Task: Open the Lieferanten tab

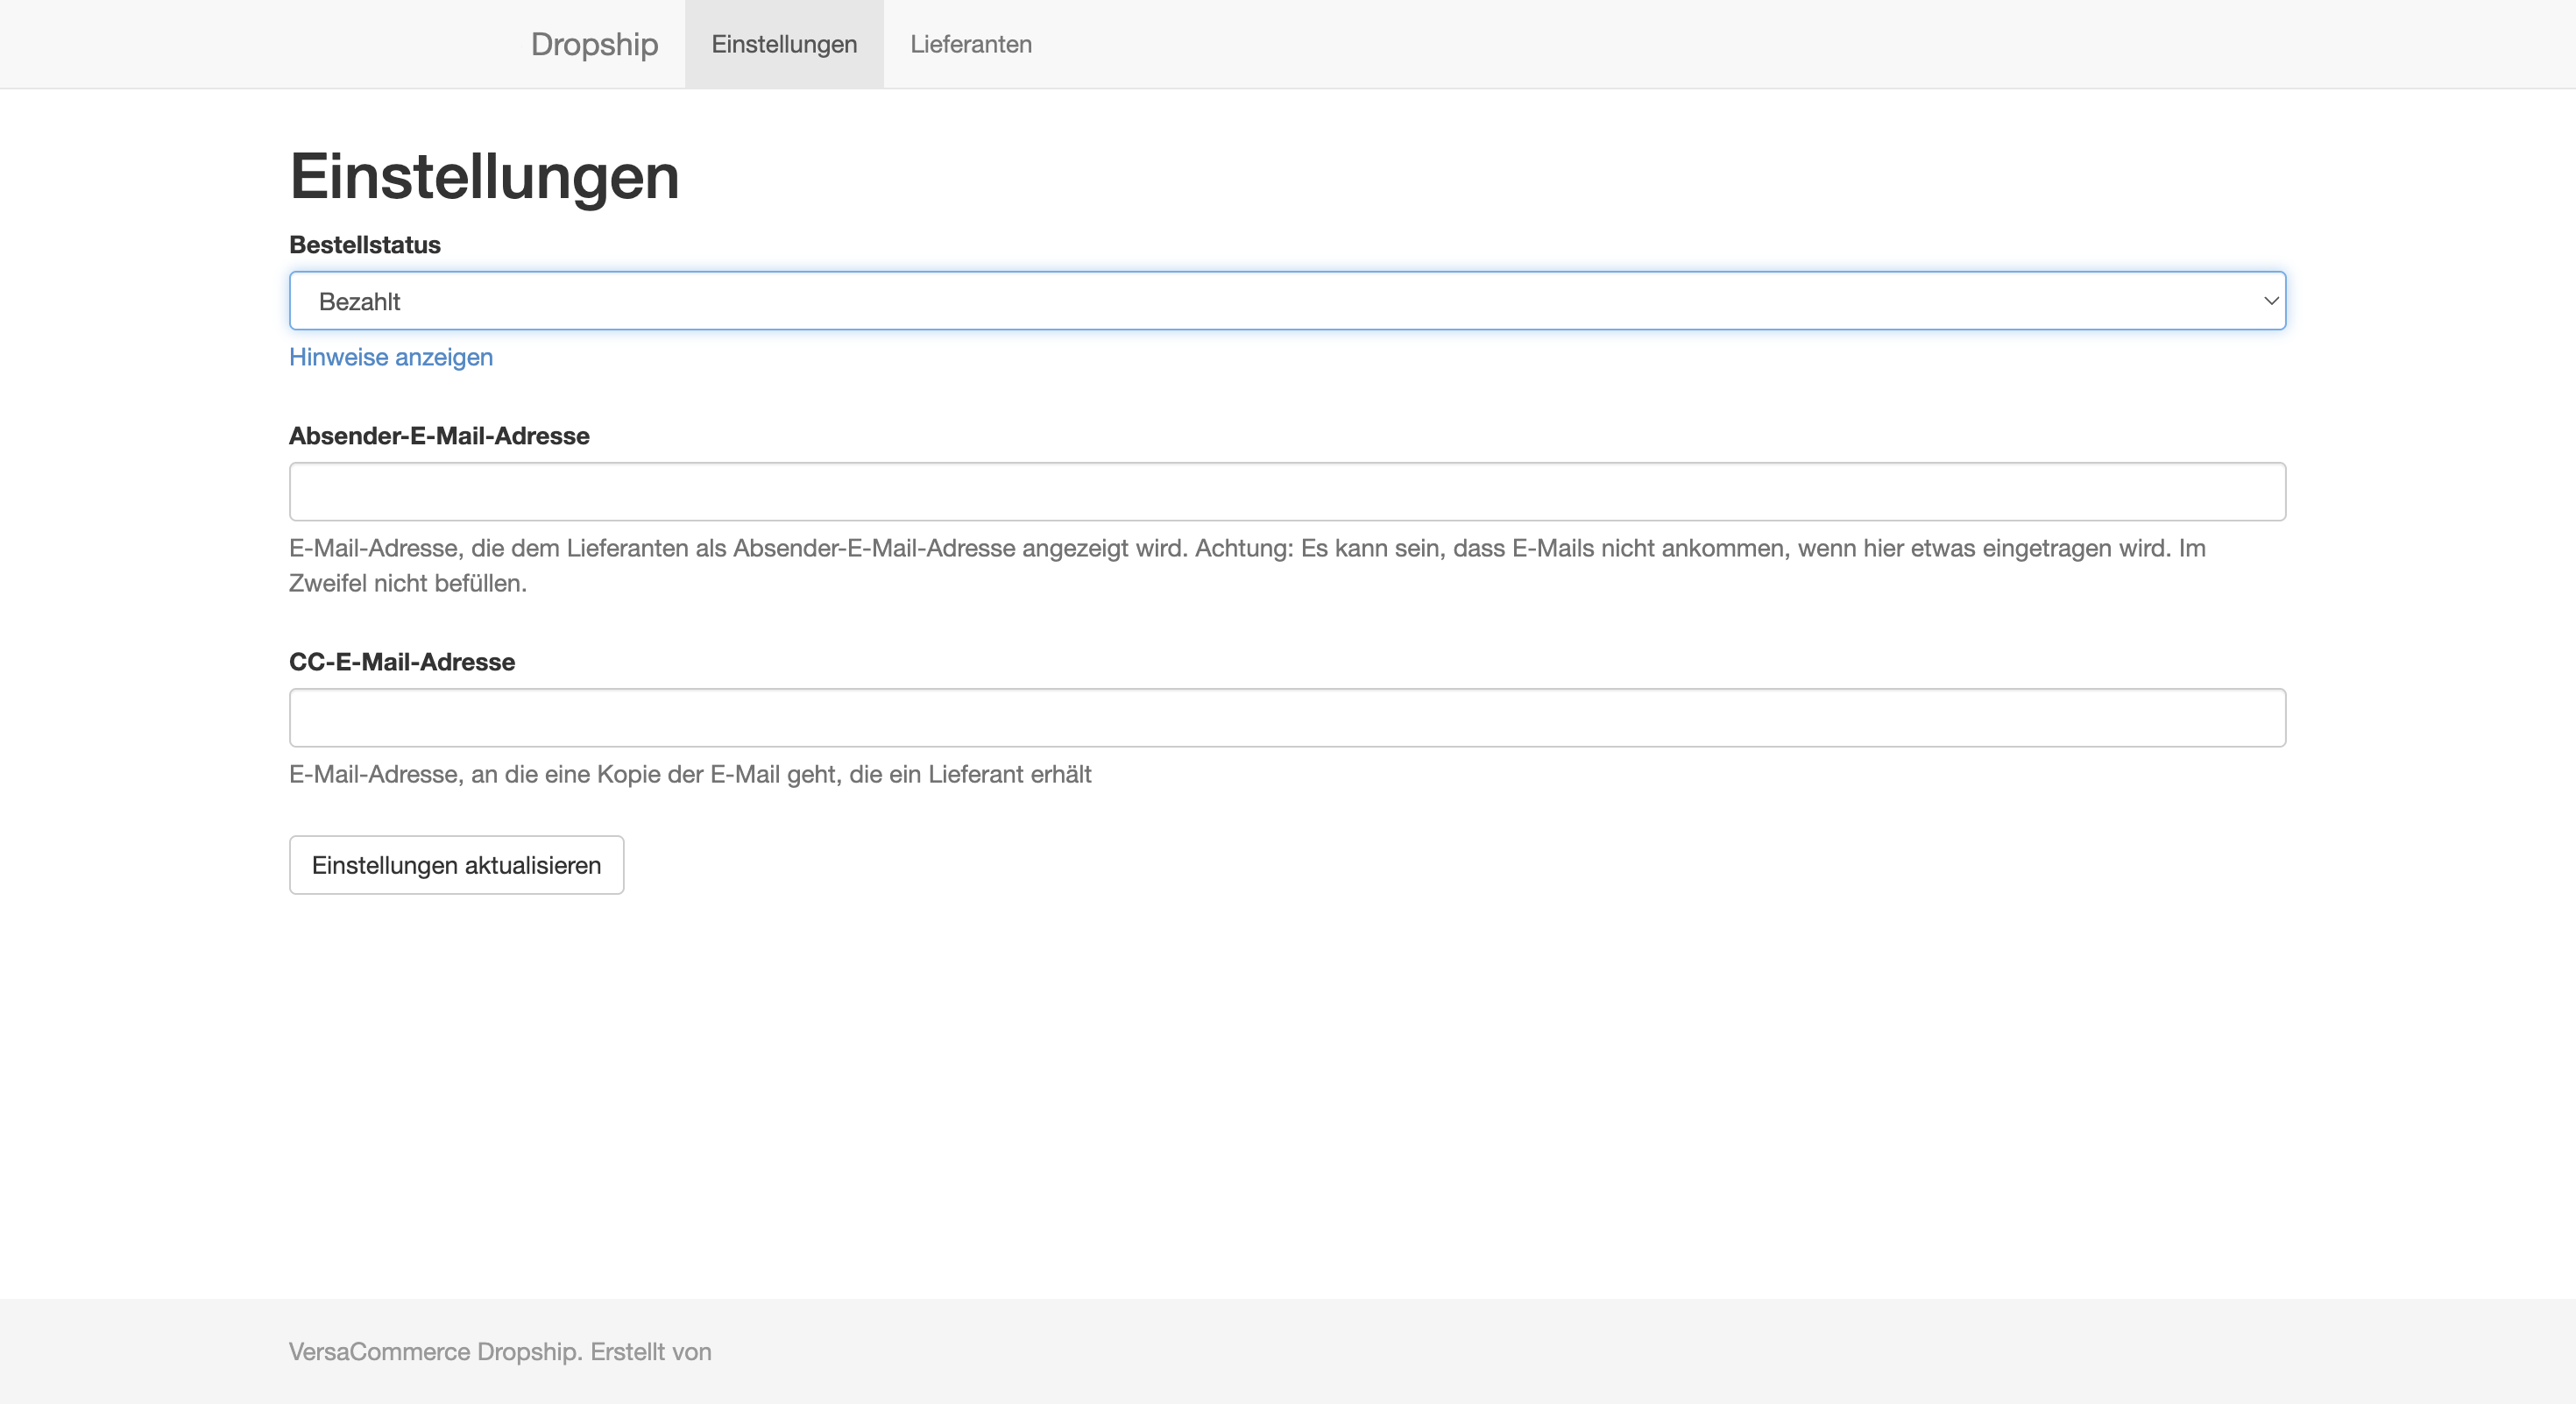Action: (x=971, y=44)
